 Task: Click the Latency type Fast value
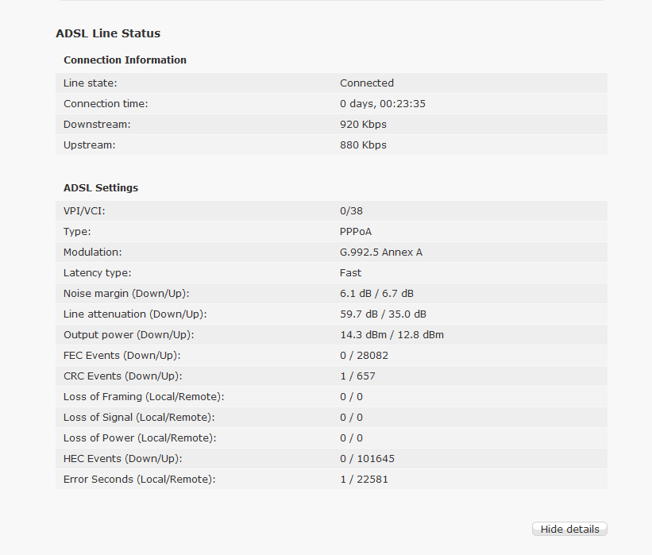tap(350, 272)
